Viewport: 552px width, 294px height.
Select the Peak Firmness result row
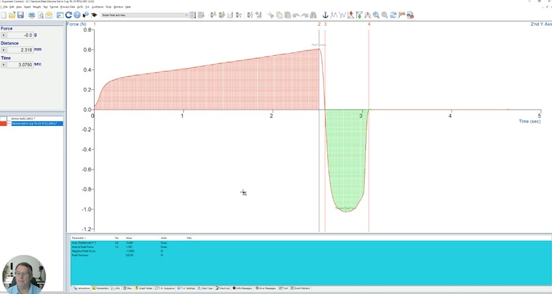coord(311,255)
